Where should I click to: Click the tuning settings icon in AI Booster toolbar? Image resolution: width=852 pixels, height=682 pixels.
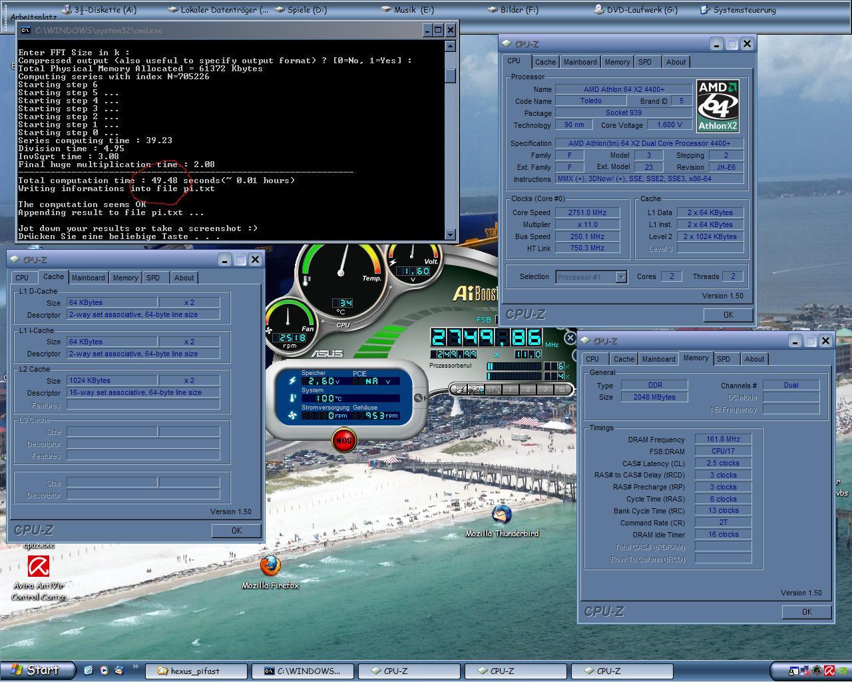[476, 389]
